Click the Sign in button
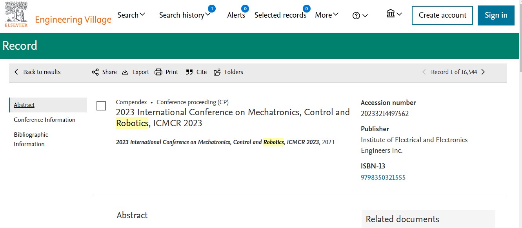 tap(496, 16)
